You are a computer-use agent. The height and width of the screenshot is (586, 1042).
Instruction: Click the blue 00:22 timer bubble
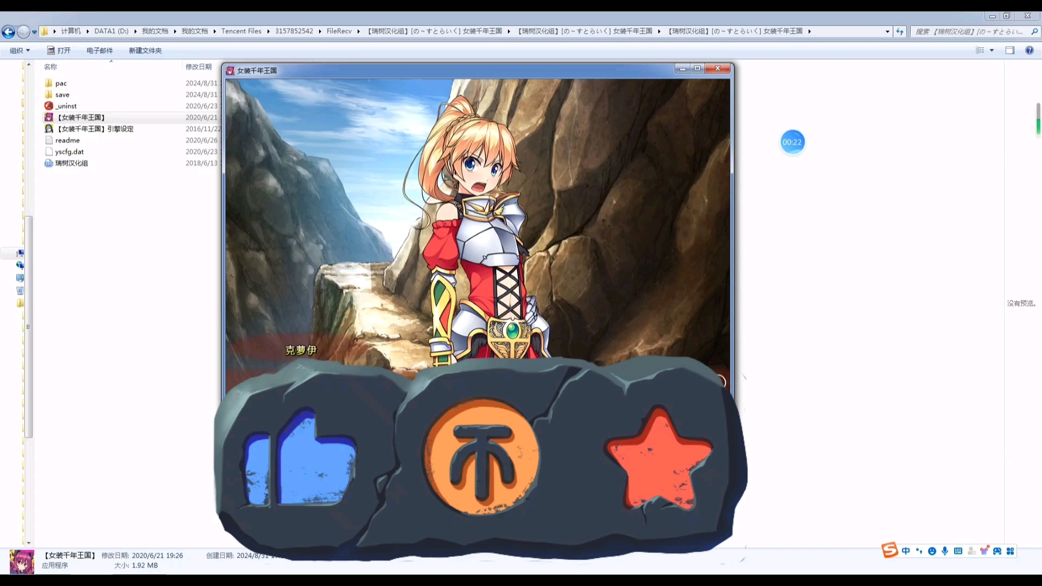pyautogui.click(x=792, y=142)
